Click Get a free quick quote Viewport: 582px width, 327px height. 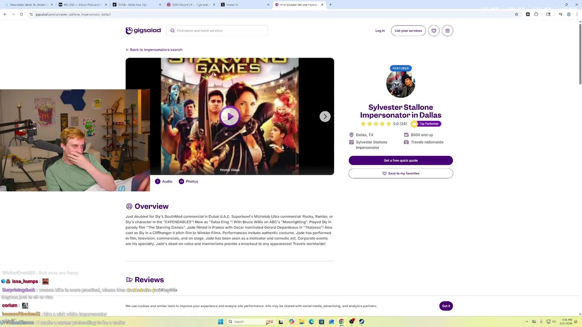(401, 160)
